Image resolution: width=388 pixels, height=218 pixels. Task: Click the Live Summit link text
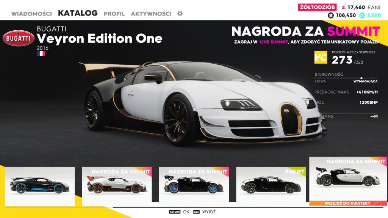click(274, 42)
